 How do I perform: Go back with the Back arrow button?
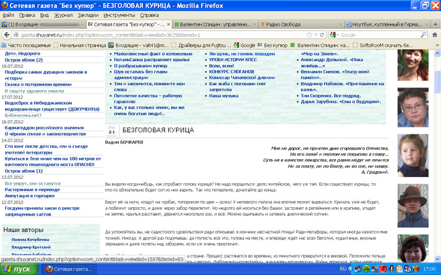[7, 35]
